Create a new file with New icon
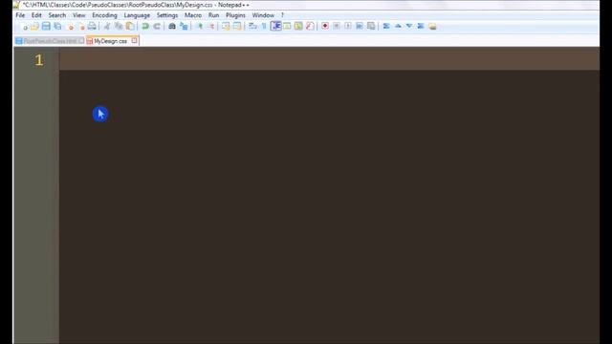The height and width of the screenshot is (344, 612). coord(25,27)
